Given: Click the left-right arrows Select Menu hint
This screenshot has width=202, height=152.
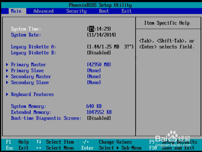Looking at the screenshot, I should tap(55, 148).
